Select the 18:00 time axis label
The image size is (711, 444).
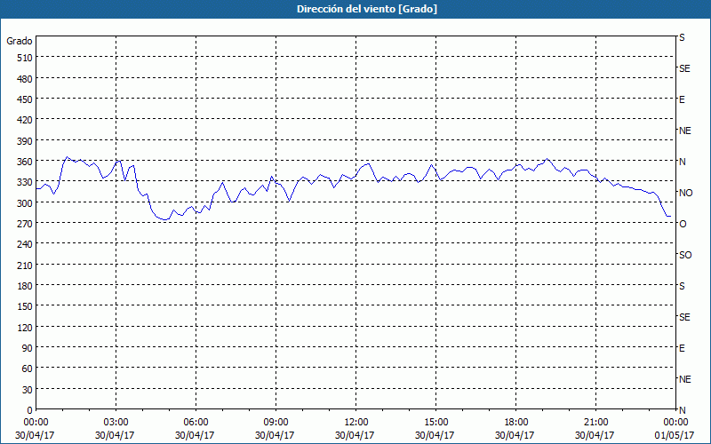tap(516, 423)
